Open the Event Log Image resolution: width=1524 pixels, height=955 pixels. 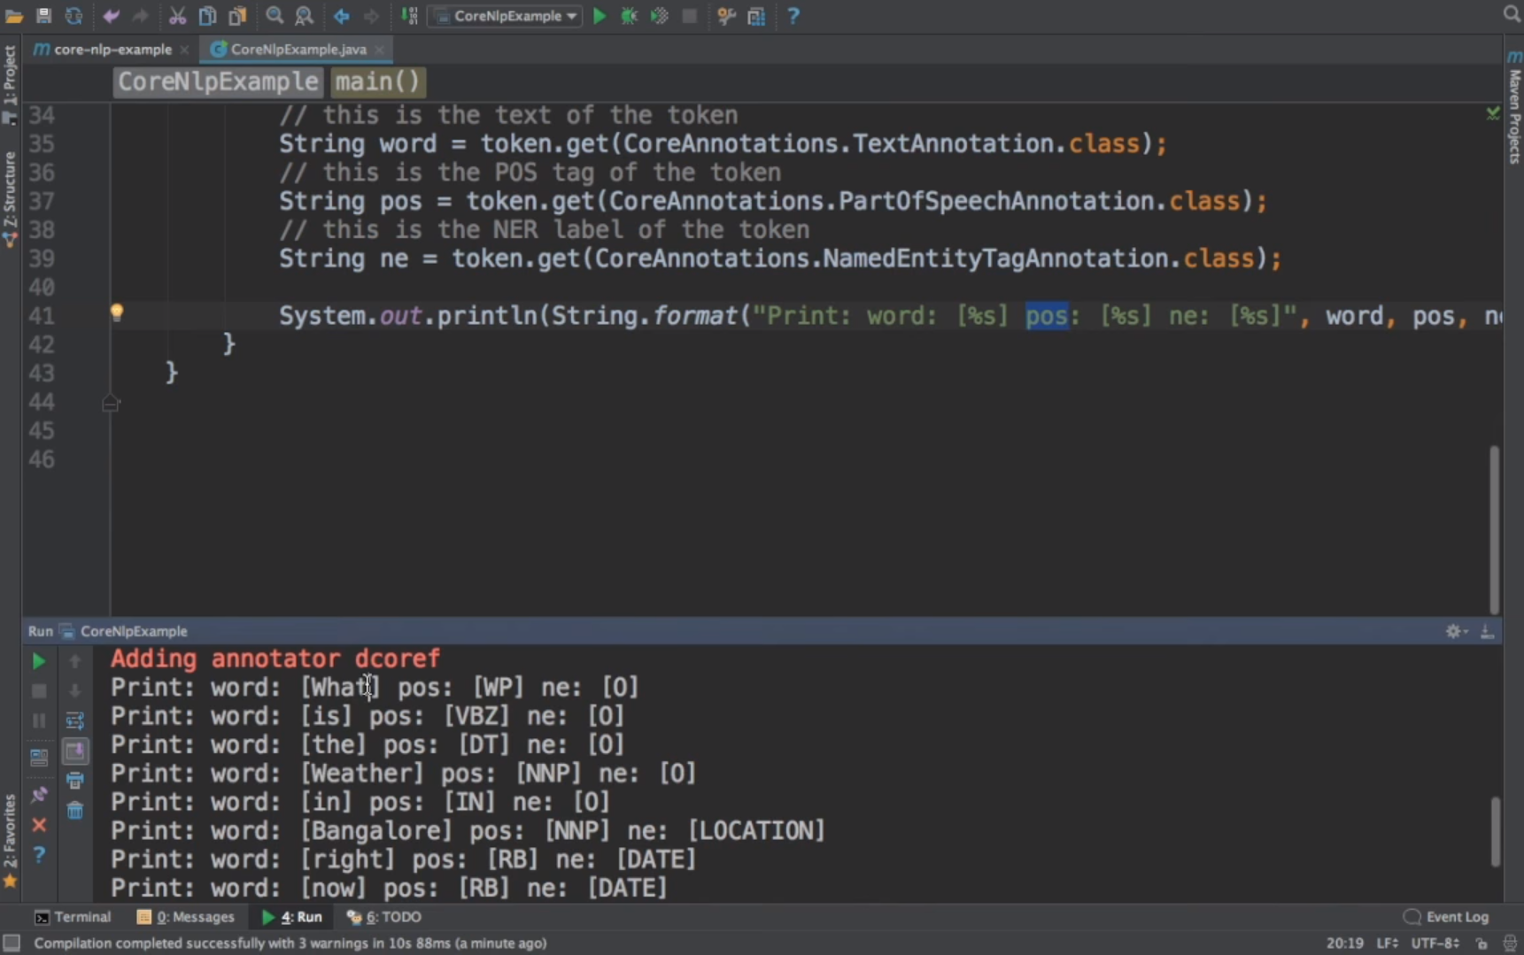coord(1447,917)
